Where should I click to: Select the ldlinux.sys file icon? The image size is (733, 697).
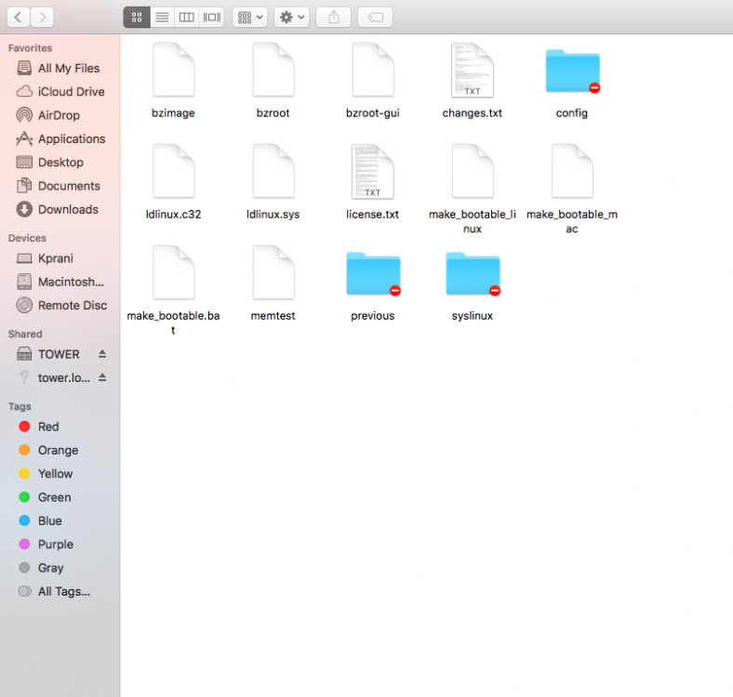click(273, 171)
